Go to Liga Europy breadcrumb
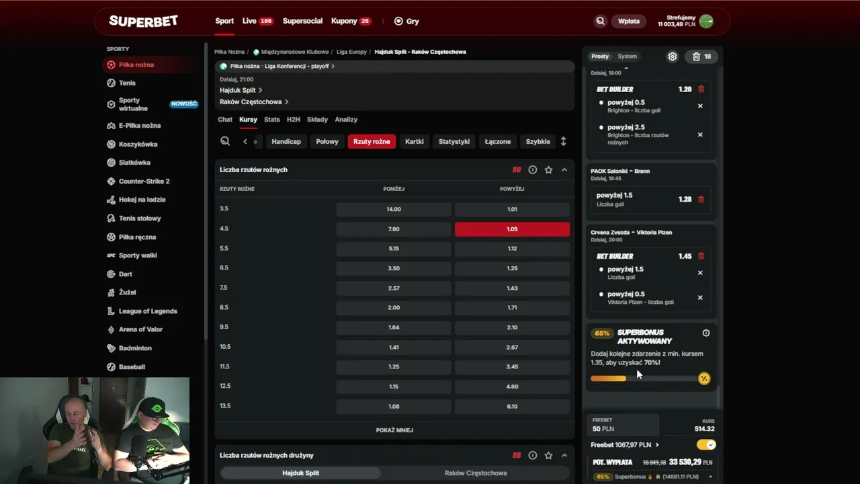The width and height of the screenshot is (860, 484). pyautogui.click(x=351, y=52)
